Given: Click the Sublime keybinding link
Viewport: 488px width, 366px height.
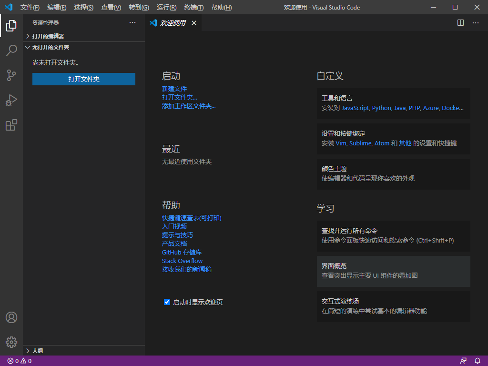Looking at the screenshot, I should click(360, 143).
